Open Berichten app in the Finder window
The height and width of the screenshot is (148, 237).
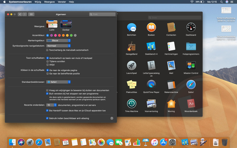tap(132, 28)
